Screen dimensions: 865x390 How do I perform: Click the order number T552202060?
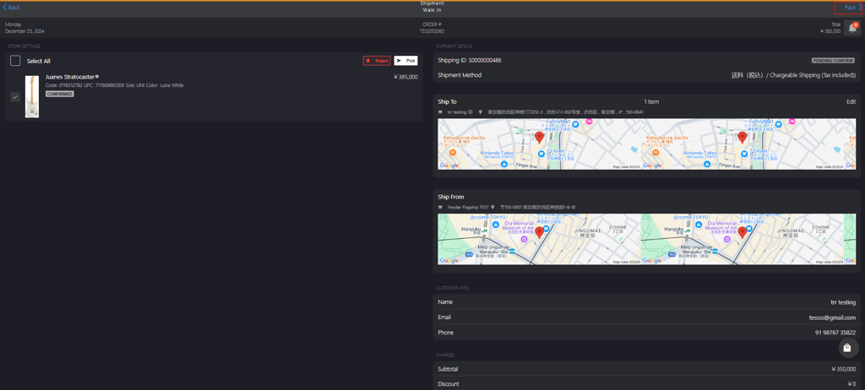(432, 31)
